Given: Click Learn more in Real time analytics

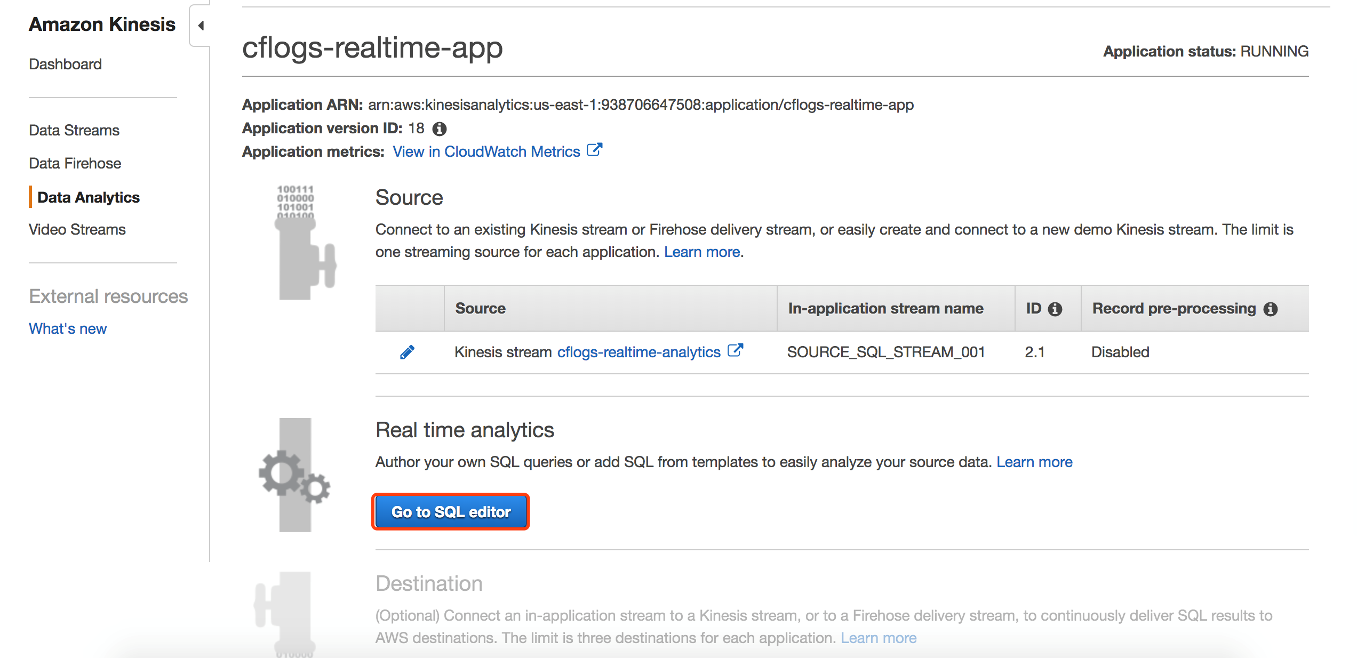Looking at the screenshot, I should [1034, 462].
